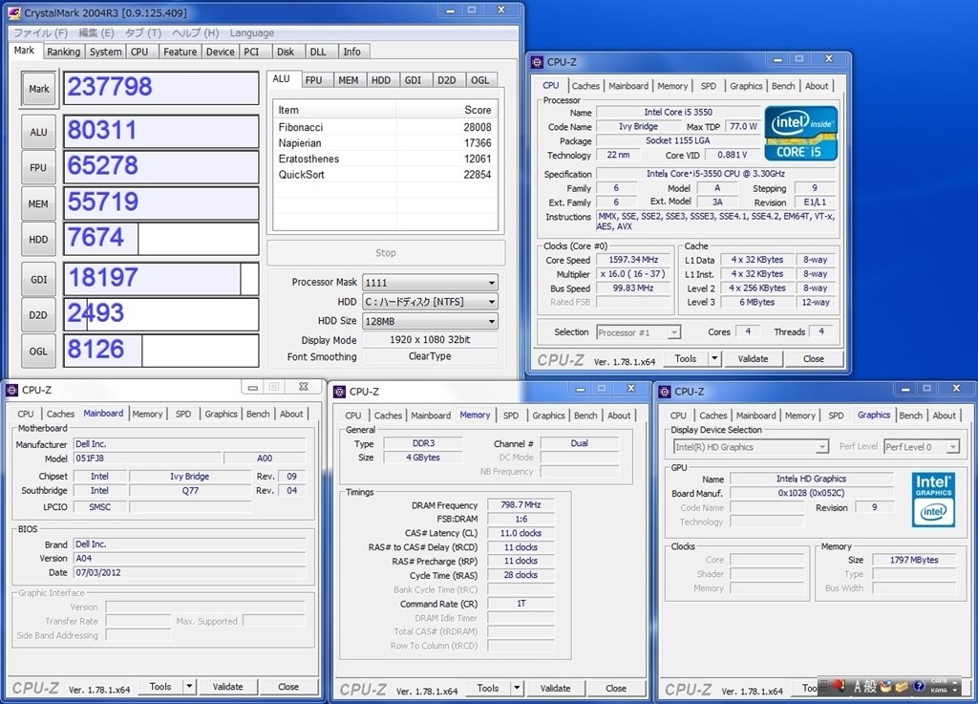Open the Feature tab in CrystalMark

click(x=181, y=52)
